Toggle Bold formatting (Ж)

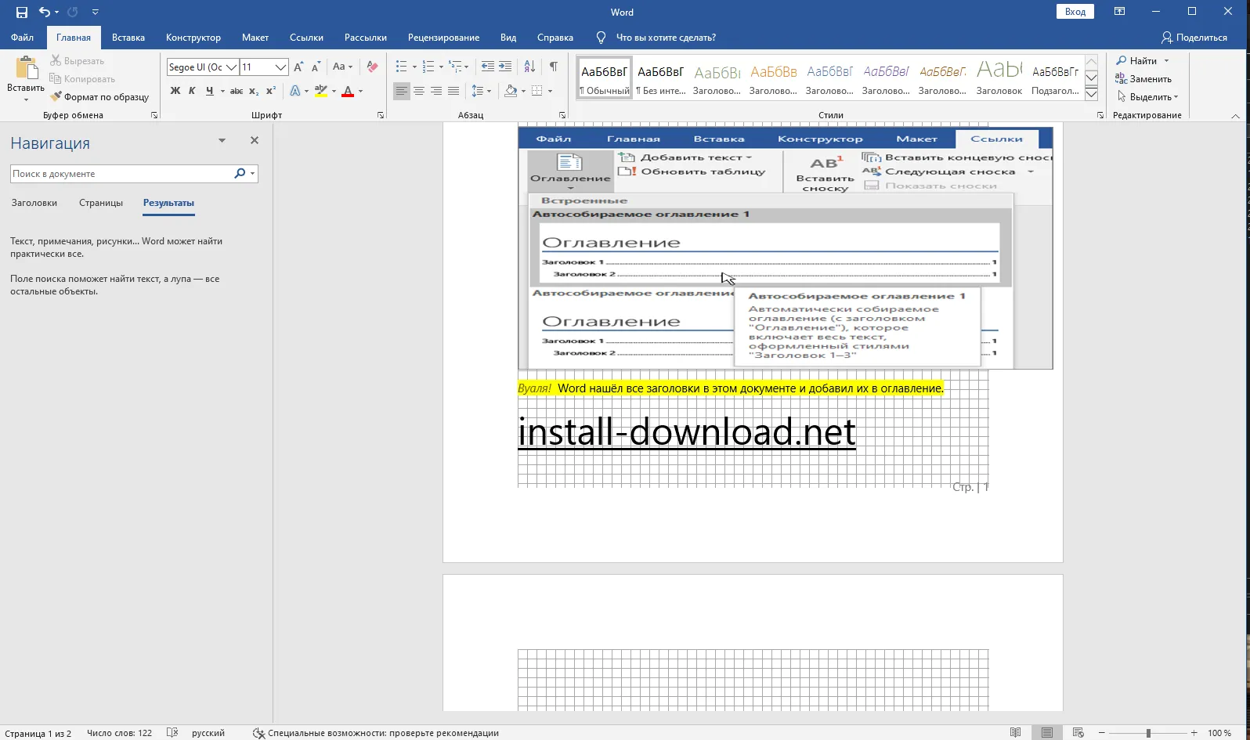(175, 92)
